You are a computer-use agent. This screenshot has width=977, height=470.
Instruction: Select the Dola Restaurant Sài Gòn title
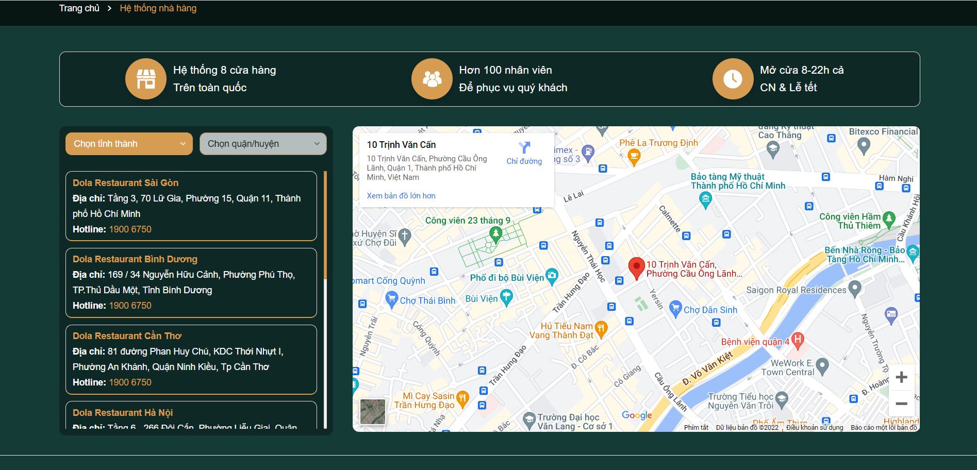pyautogui.click(x=126, y=183)
